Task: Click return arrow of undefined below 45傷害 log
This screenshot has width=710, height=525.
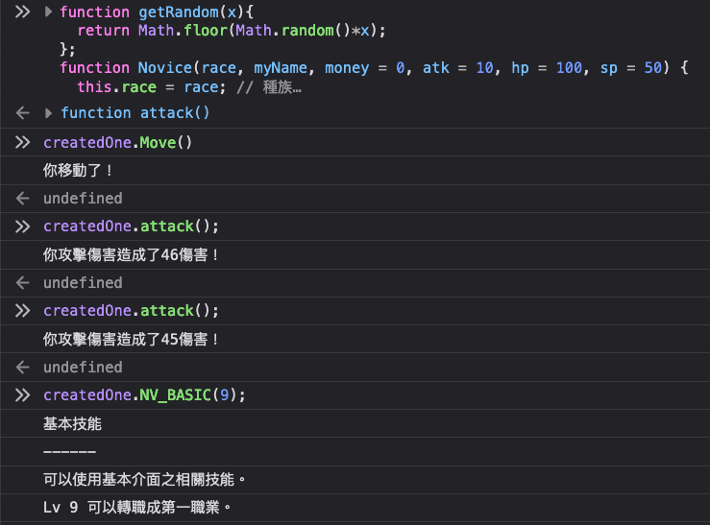Action: click(22, 368)
